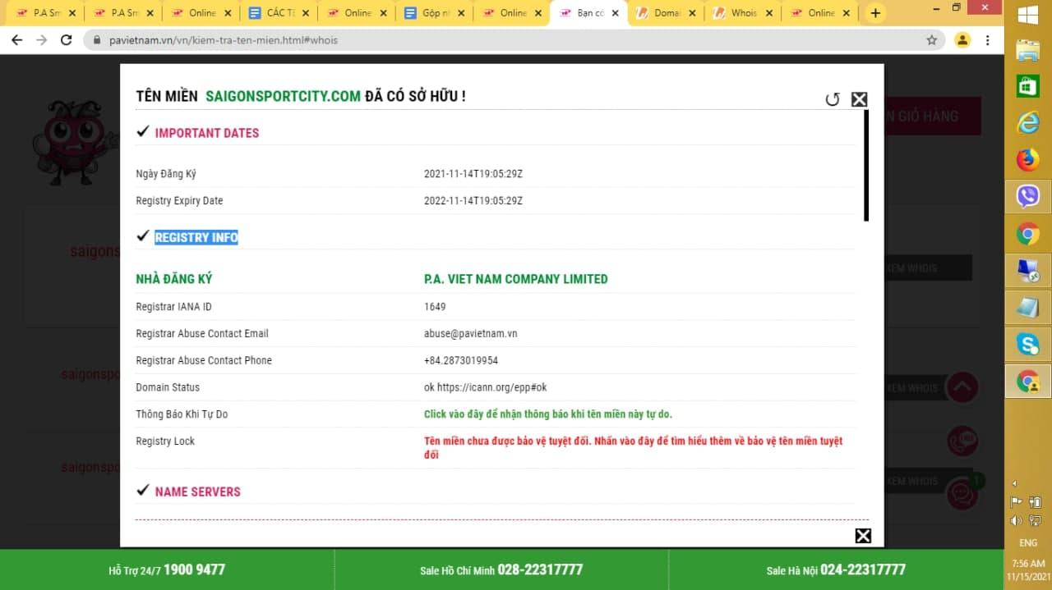
Task: Click the red scroll-to-top chevron button
Action: tap(962, 387)
